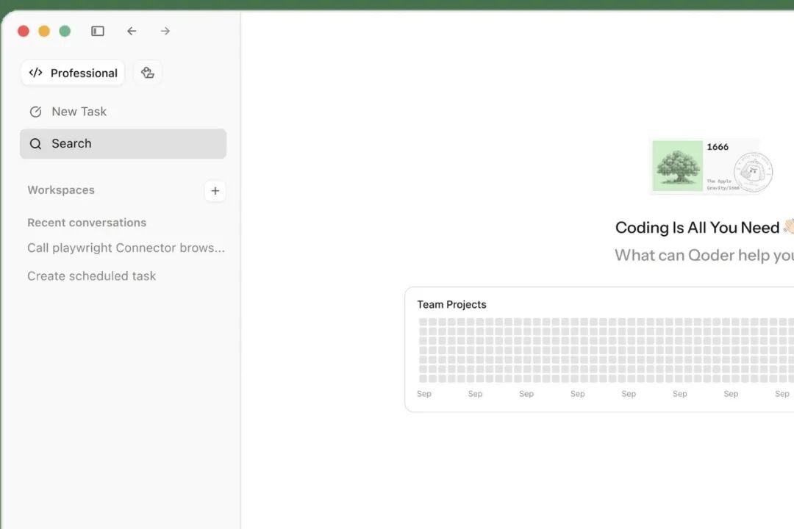Click the 'Coding Is All You Need' headline
This screenshot has width=794, height=529.
(x=697, y=228)
